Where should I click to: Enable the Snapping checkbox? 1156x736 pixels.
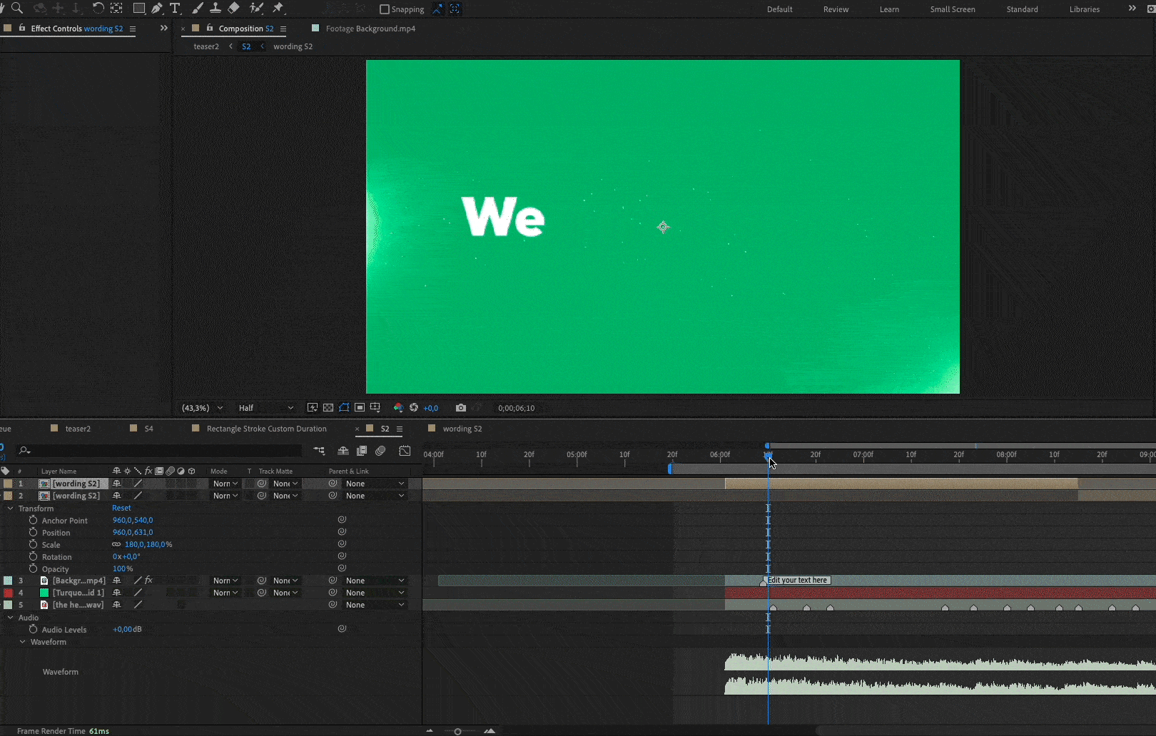tap(385, 9)
